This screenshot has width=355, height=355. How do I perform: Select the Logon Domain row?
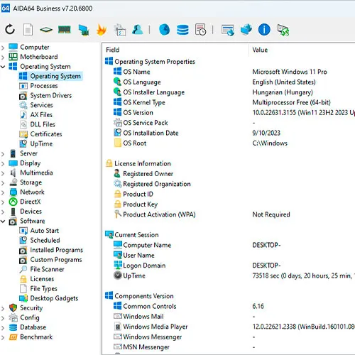[x=229, y=266]
